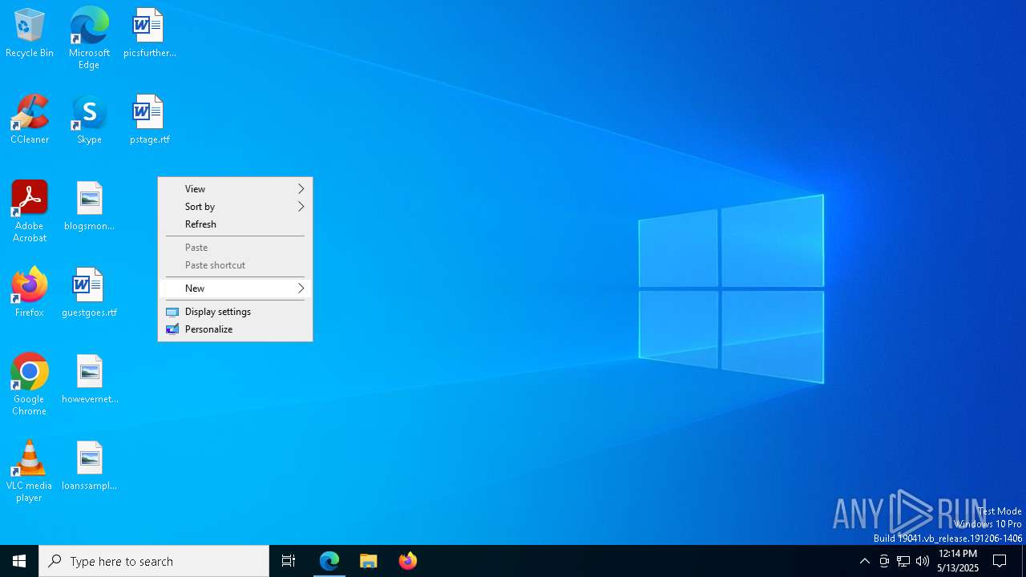1026x577 pixels.
Task: Select the Skype desktop shortcut
Action: coord(89,119)
